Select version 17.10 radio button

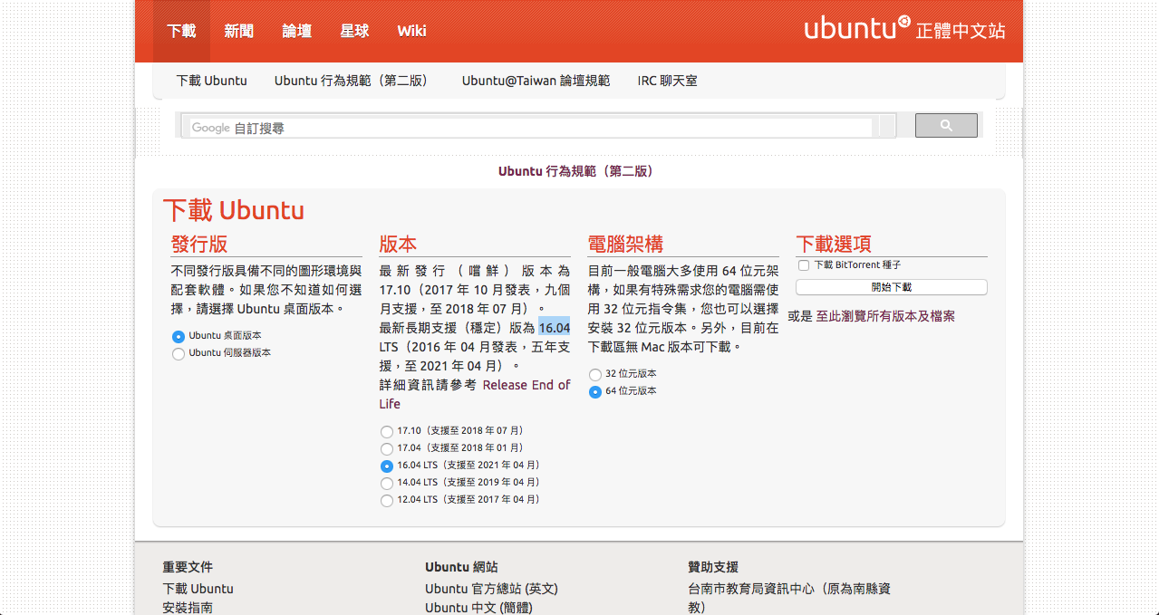coord(387,431)
